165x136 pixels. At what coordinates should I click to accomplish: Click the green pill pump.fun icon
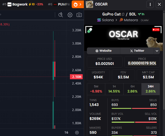click(90, 30)
